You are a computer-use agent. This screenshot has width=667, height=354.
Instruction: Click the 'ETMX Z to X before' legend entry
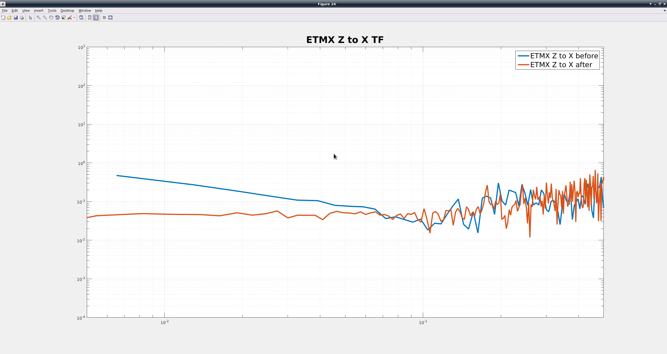564,56
